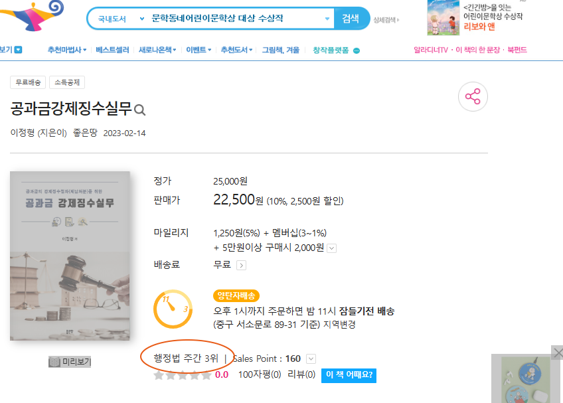
Task: Open shipping fee info arrow
Action: (241, 266)
